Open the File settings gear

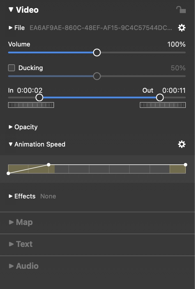coord(182,28)
